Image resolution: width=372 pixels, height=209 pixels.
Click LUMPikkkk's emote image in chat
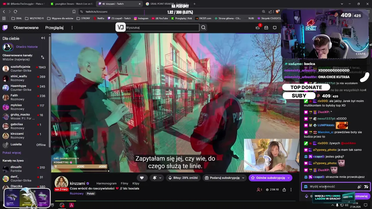342,125
